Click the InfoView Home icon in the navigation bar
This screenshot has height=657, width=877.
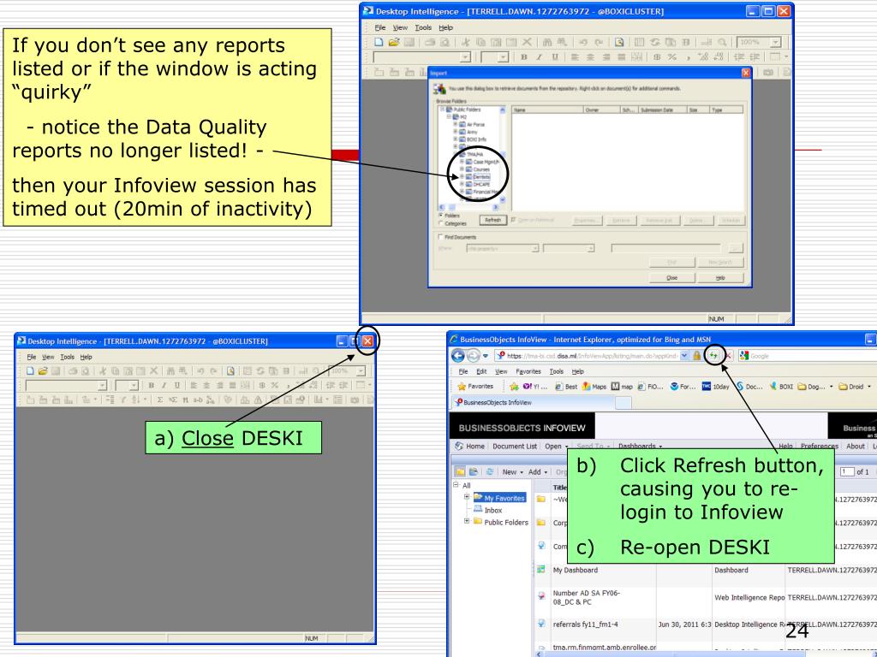click(x=459, y=447)
